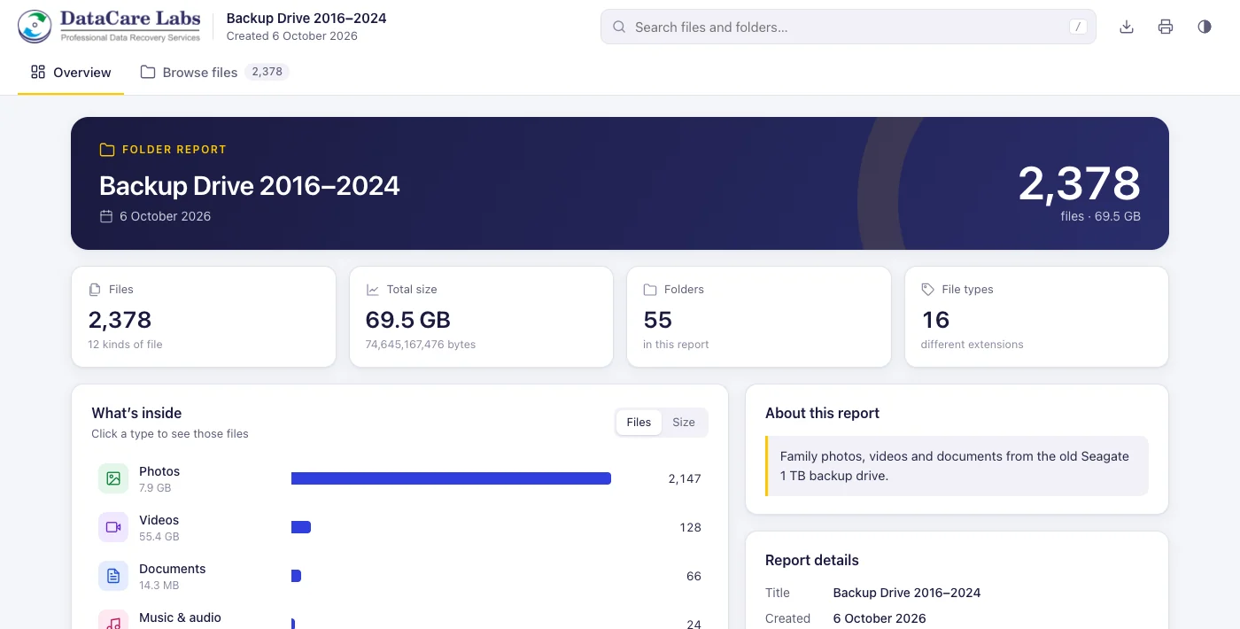Click the "Report details" heading

(812, 560)
